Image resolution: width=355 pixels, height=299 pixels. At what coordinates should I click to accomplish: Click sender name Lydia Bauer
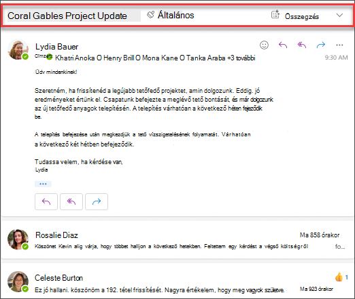click(x=56, y=47)
